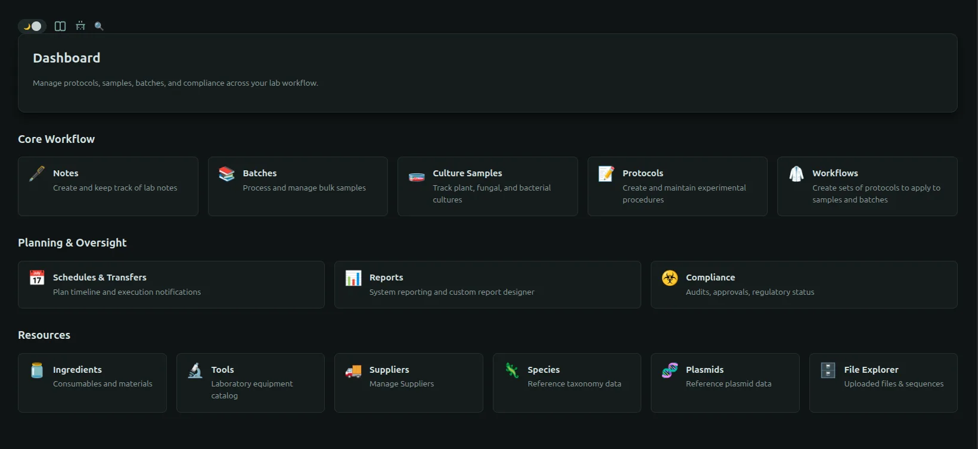Click the delivery truck icon for Suppliers
Image resolution: width=978 pixels, height=449 pixels.
click(353, 372)
